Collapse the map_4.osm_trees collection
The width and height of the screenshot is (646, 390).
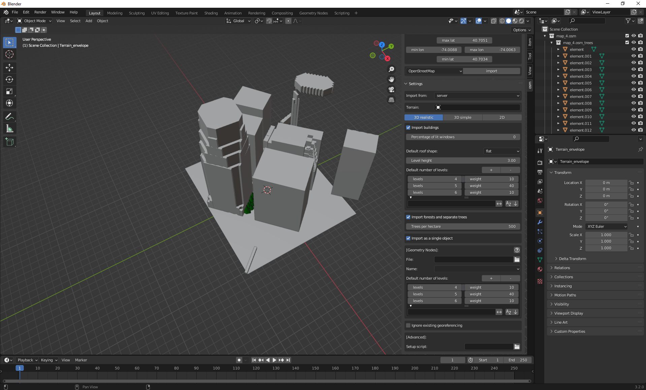click(x=551, y=42)
